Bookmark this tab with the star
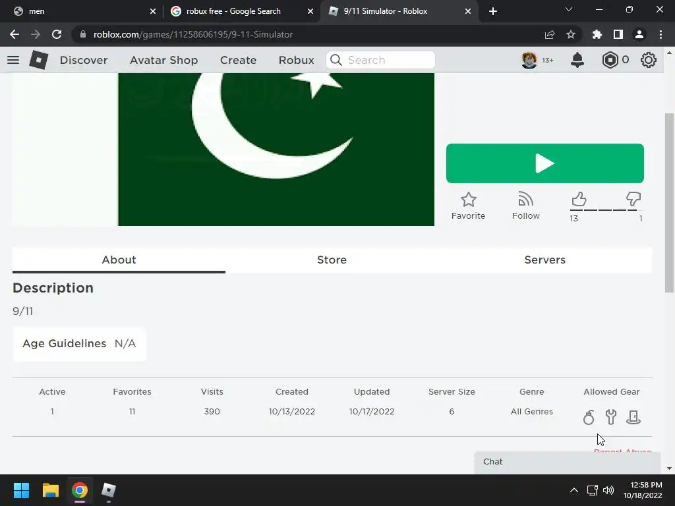This screenshot has width=675, height=506. pos(571,34)
